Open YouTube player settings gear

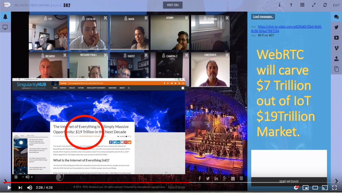297,188
